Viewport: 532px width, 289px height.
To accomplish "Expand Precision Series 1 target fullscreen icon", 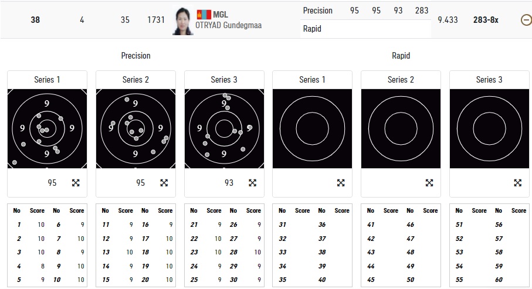I will [x=76, y=183].
